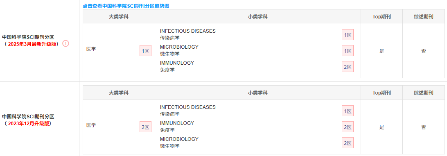Click 微生物学 text in the 2023 table
Image resolution: width=447 pixels, height=156 pixels.
[x=170, y=146]
